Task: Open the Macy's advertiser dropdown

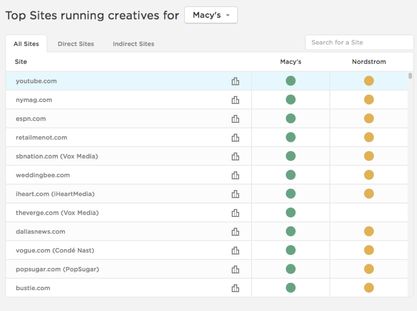Action: click(x=211, y=15)
